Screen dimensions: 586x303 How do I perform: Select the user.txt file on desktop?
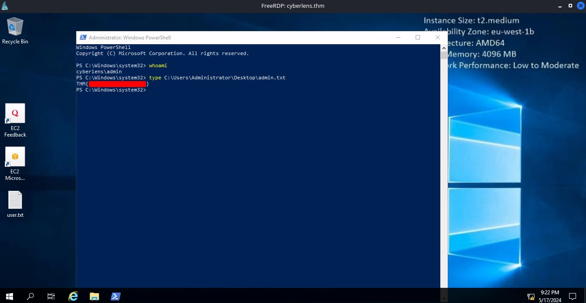15,200
